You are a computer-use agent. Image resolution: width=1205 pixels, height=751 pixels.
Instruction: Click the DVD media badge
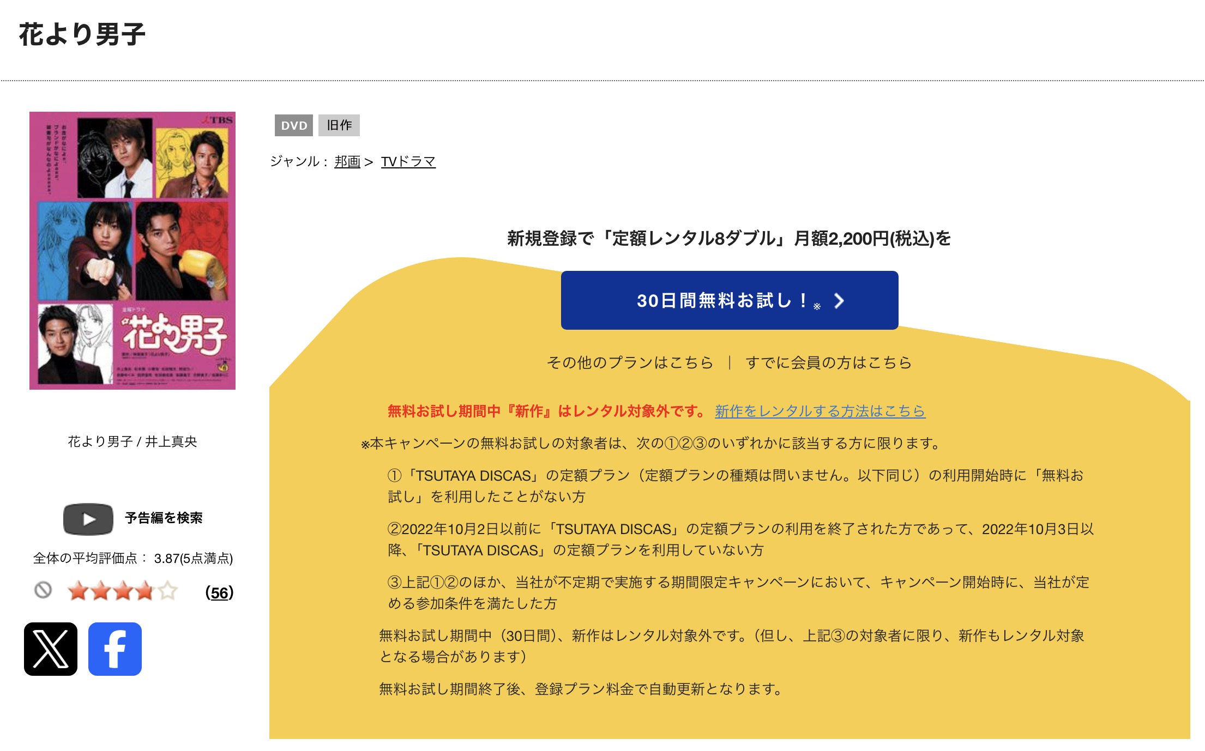[x=294, y=125]
